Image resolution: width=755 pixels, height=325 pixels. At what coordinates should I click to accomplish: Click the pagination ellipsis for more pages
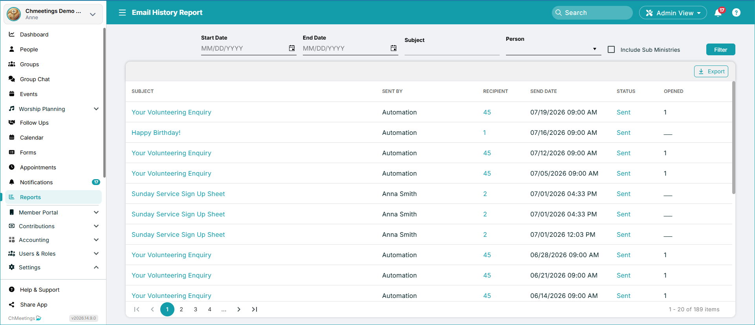tap(224, 309)
